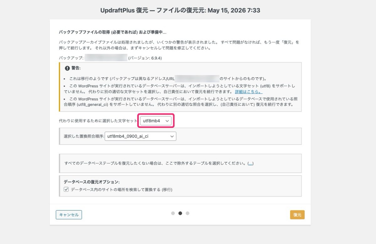Select the first step indicator dot
Viewport: 376px width, 244px height.
point(173,213)
